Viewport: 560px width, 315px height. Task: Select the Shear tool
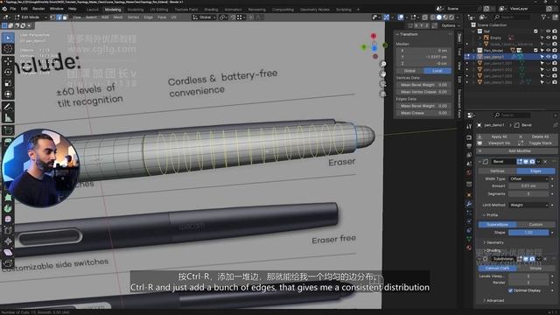coord(8,253)
